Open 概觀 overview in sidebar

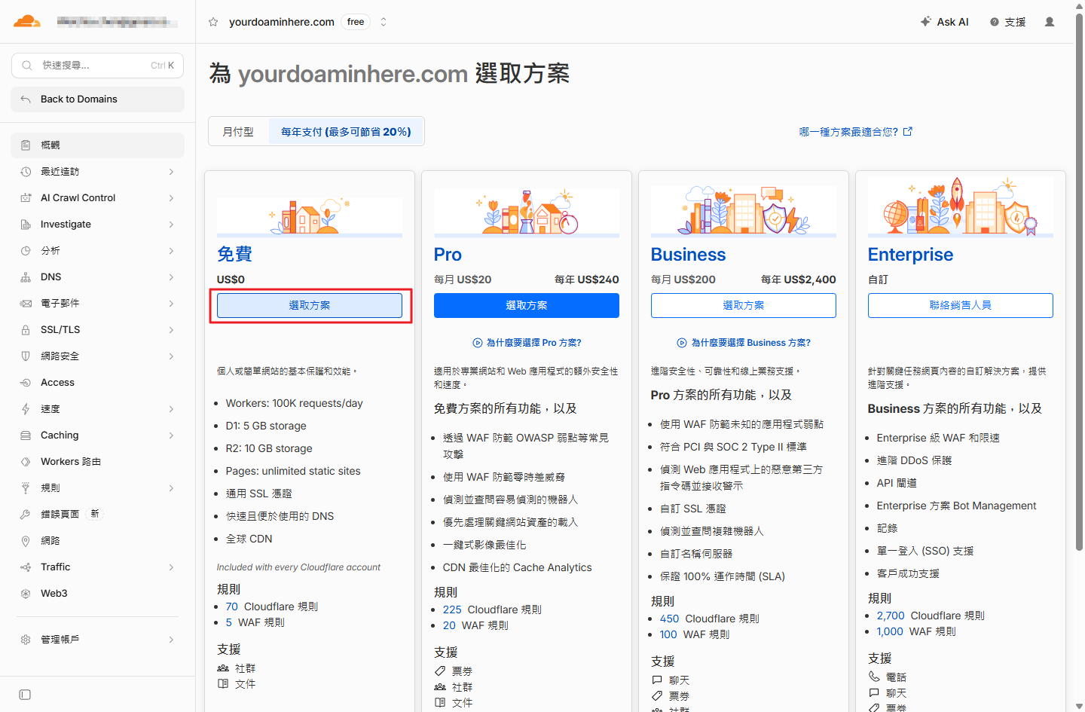(x=98, y=145)
